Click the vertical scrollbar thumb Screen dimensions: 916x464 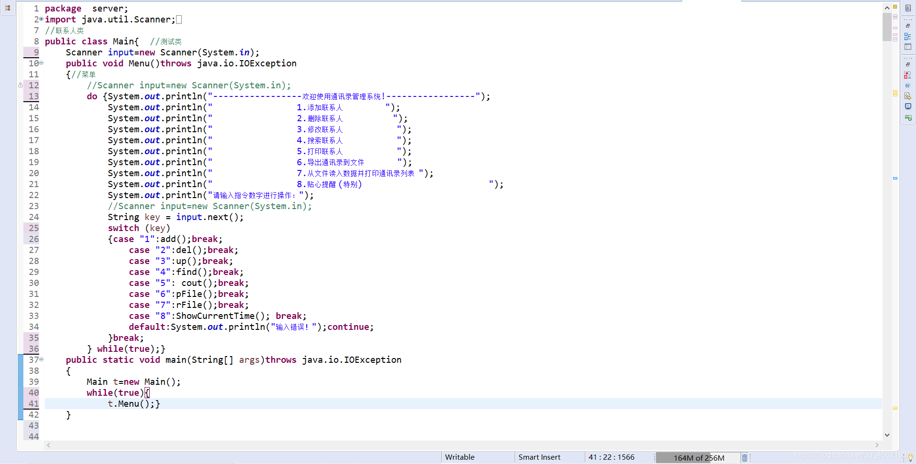click(887, 27)
